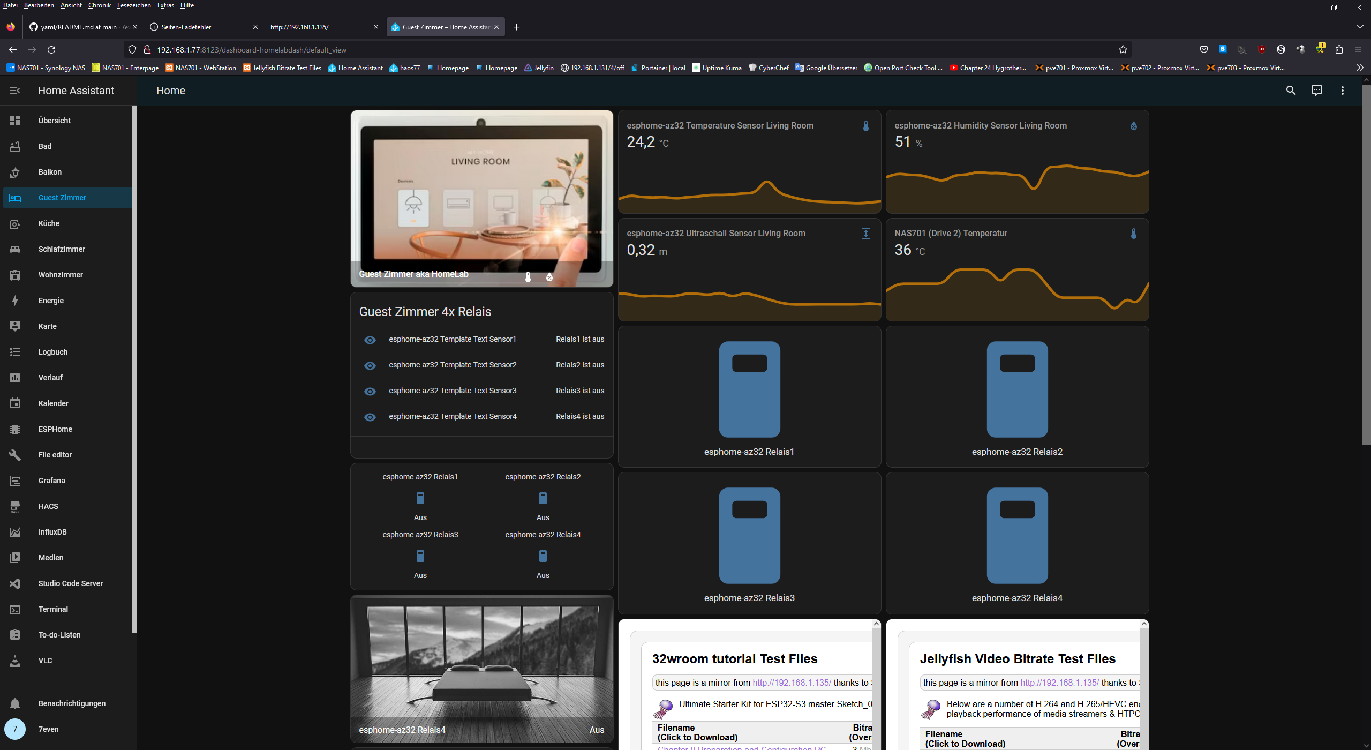Open the Chronik menu in menu bar
The image size is (1371, 750).
[x=99, y=5]
